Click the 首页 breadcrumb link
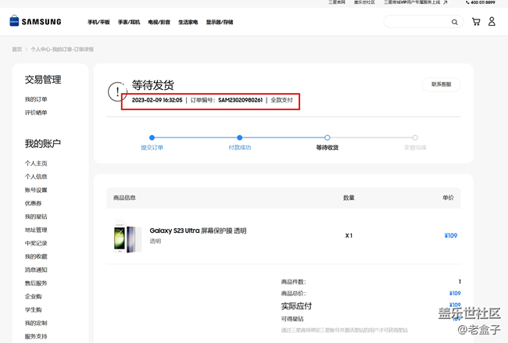The image size is (508, 343). click(x=16, y=49)
